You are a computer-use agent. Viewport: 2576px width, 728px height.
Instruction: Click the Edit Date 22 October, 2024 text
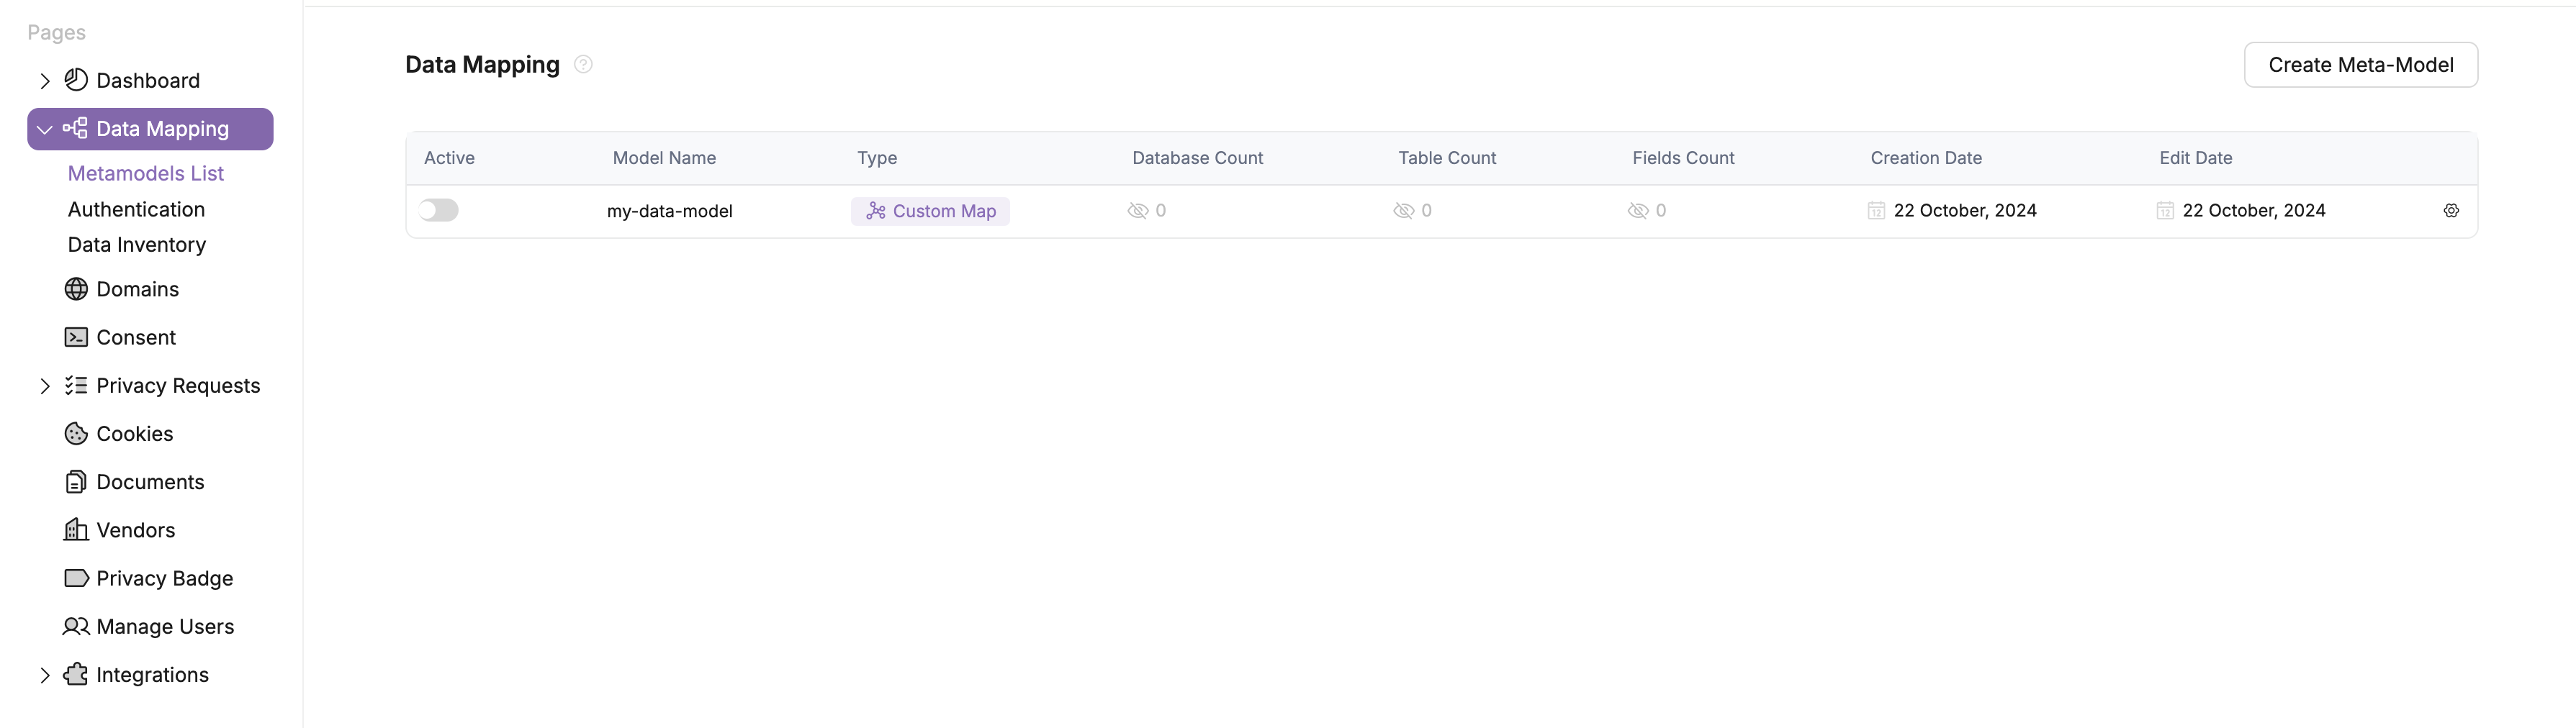click(x=2254, y=211)
